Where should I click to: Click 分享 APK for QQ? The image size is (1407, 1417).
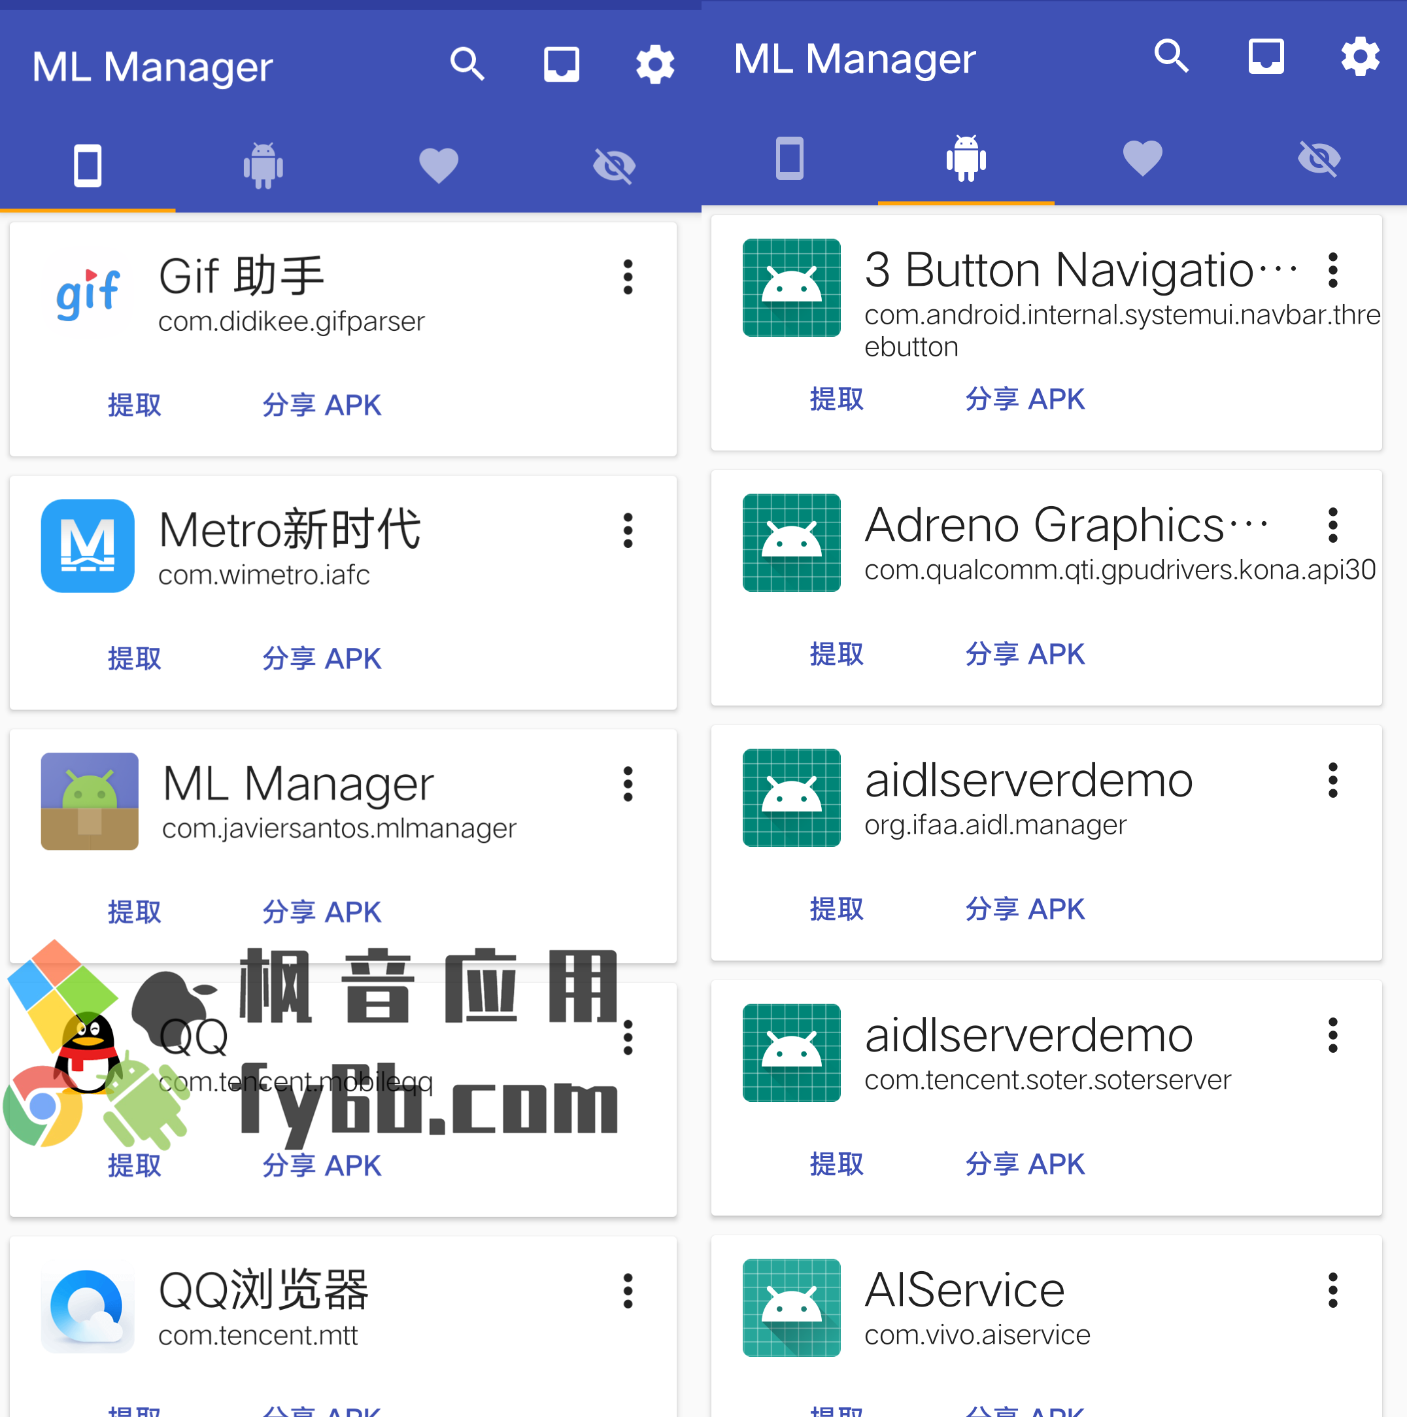tap(322, 1165)
